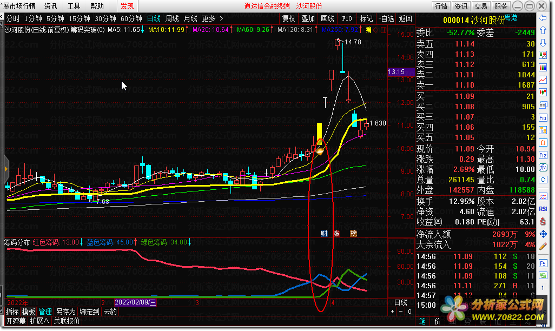Click the red S dollar icon
The width and height of the screenshot is (555, 331).
(x=543, y=221)
